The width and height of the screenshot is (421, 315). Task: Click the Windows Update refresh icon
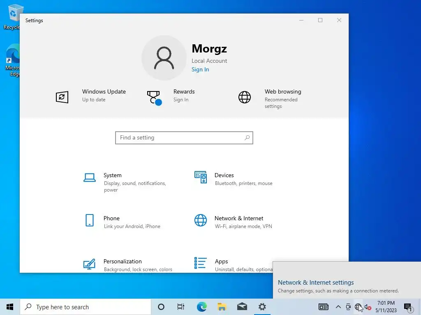pyautogui.click(x=62, y=97)
